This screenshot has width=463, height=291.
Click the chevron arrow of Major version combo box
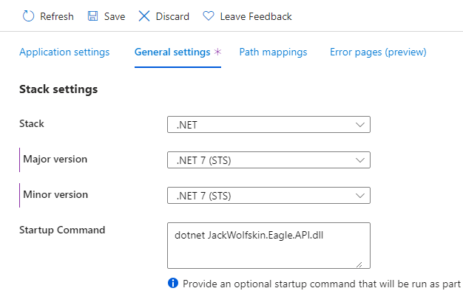pyautogui.click(x=360, y=160)
